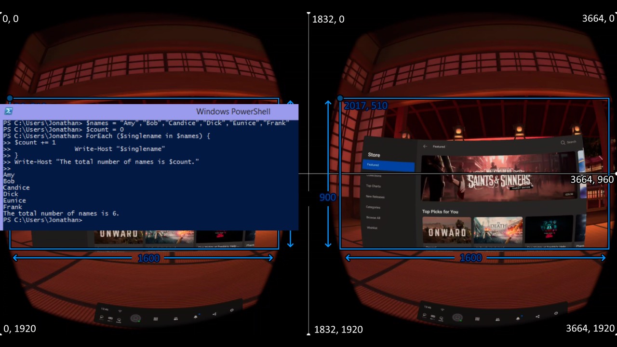Click the back arrow beside Featured
Viewport: 617px width, 347px height.
[425, 147]
